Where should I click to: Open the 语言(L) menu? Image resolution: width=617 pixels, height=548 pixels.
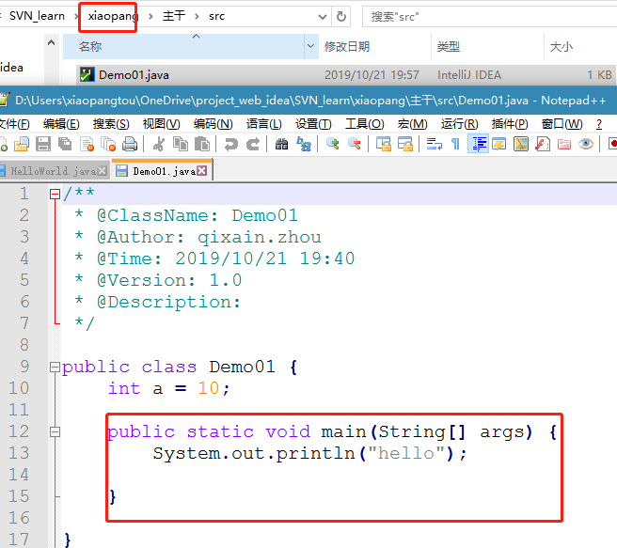tap(263, 124)
